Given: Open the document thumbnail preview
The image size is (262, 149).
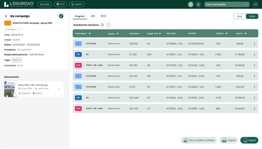Looking at the screenshot, I should tap(10, 89).
